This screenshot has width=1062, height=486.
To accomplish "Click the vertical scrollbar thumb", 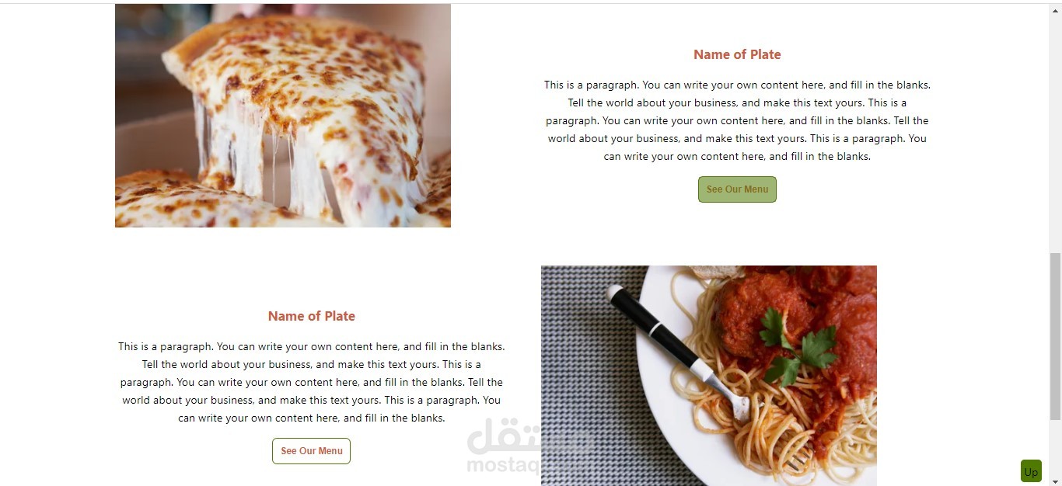I will [1055, 337].
